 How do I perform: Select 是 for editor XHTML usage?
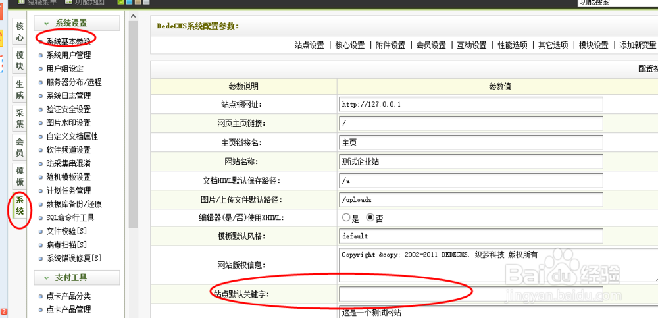tap(346, 218)
